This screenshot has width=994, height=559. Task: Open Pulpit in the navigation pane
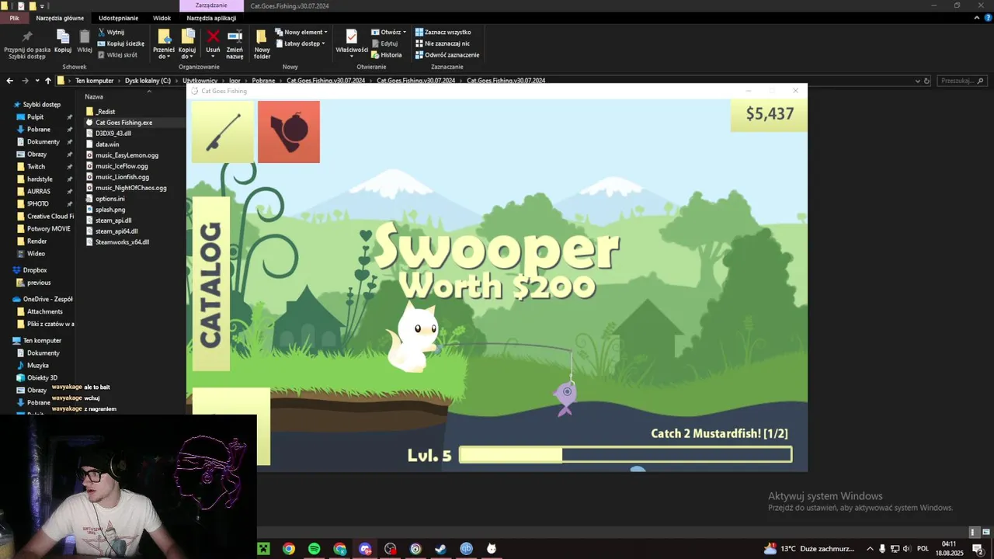pyautogui.click(x=36, y=117)
